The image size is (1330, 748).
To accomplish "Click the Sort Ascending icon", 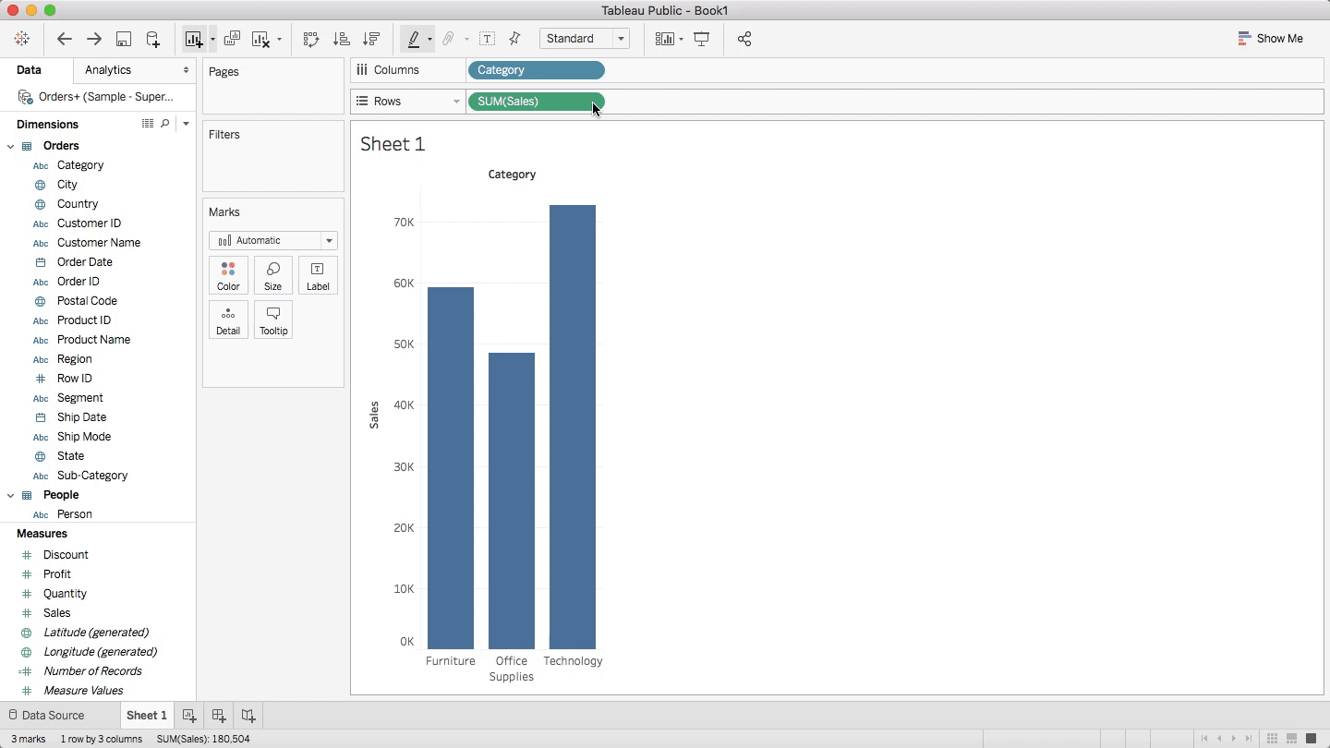I will [x=342, y=39].
